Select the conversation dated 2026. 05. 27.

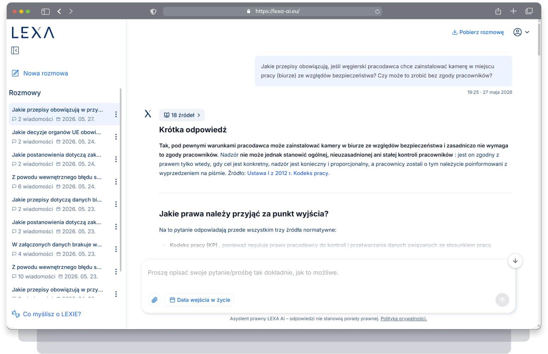tap(64, 114)
